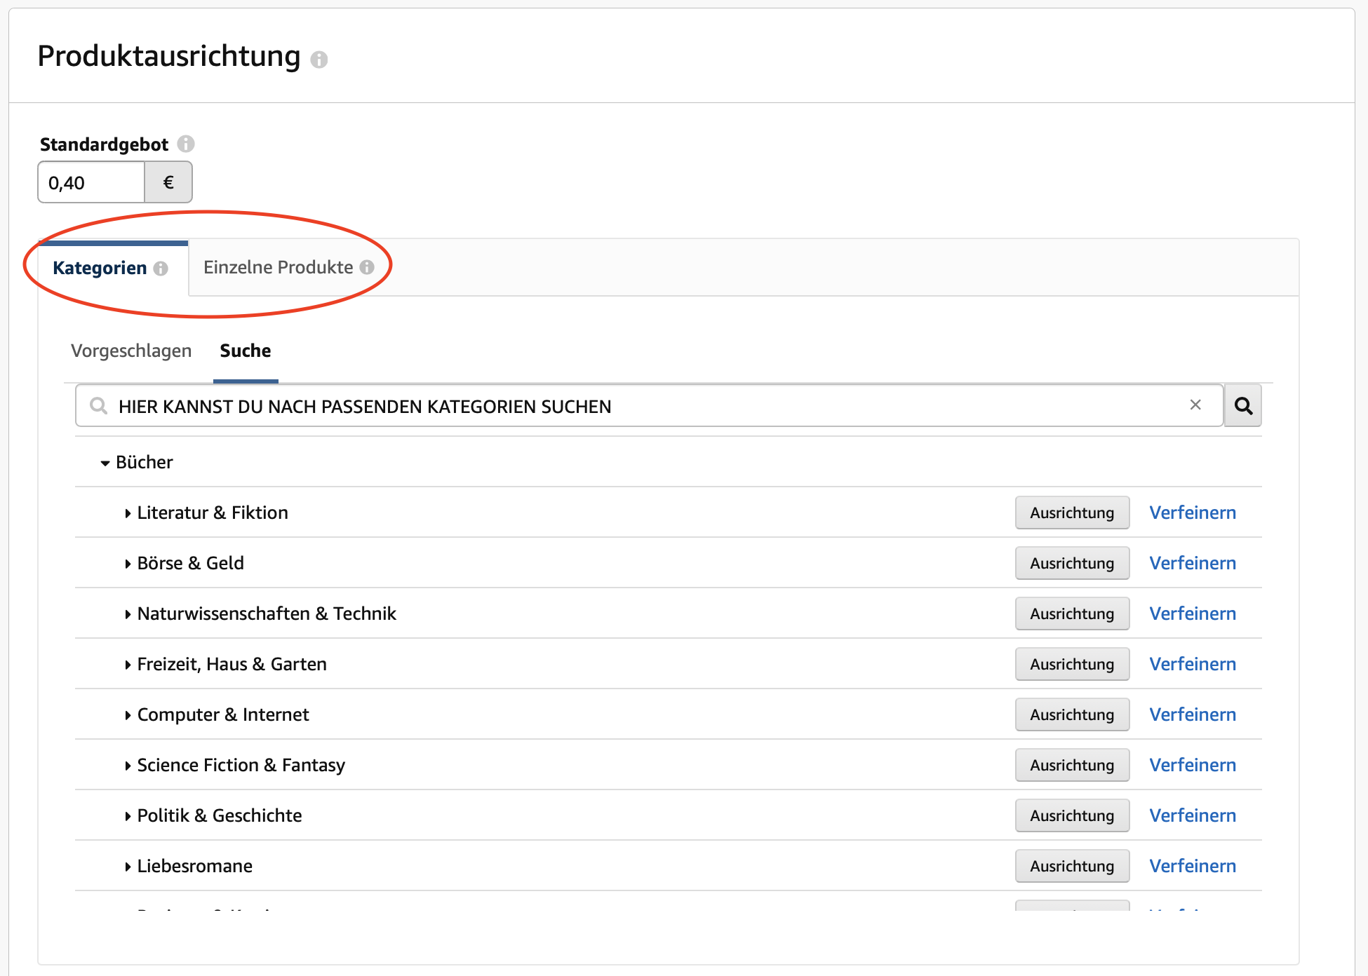Click the Standardgebot info icon

pyautogui.click(x=186, y=144)
